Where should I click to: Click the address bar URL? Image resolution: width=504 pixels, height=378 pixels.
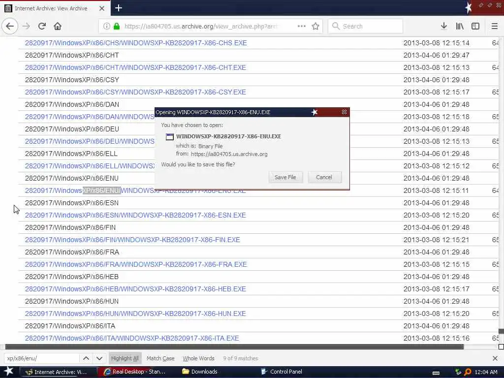coord(201,26)
